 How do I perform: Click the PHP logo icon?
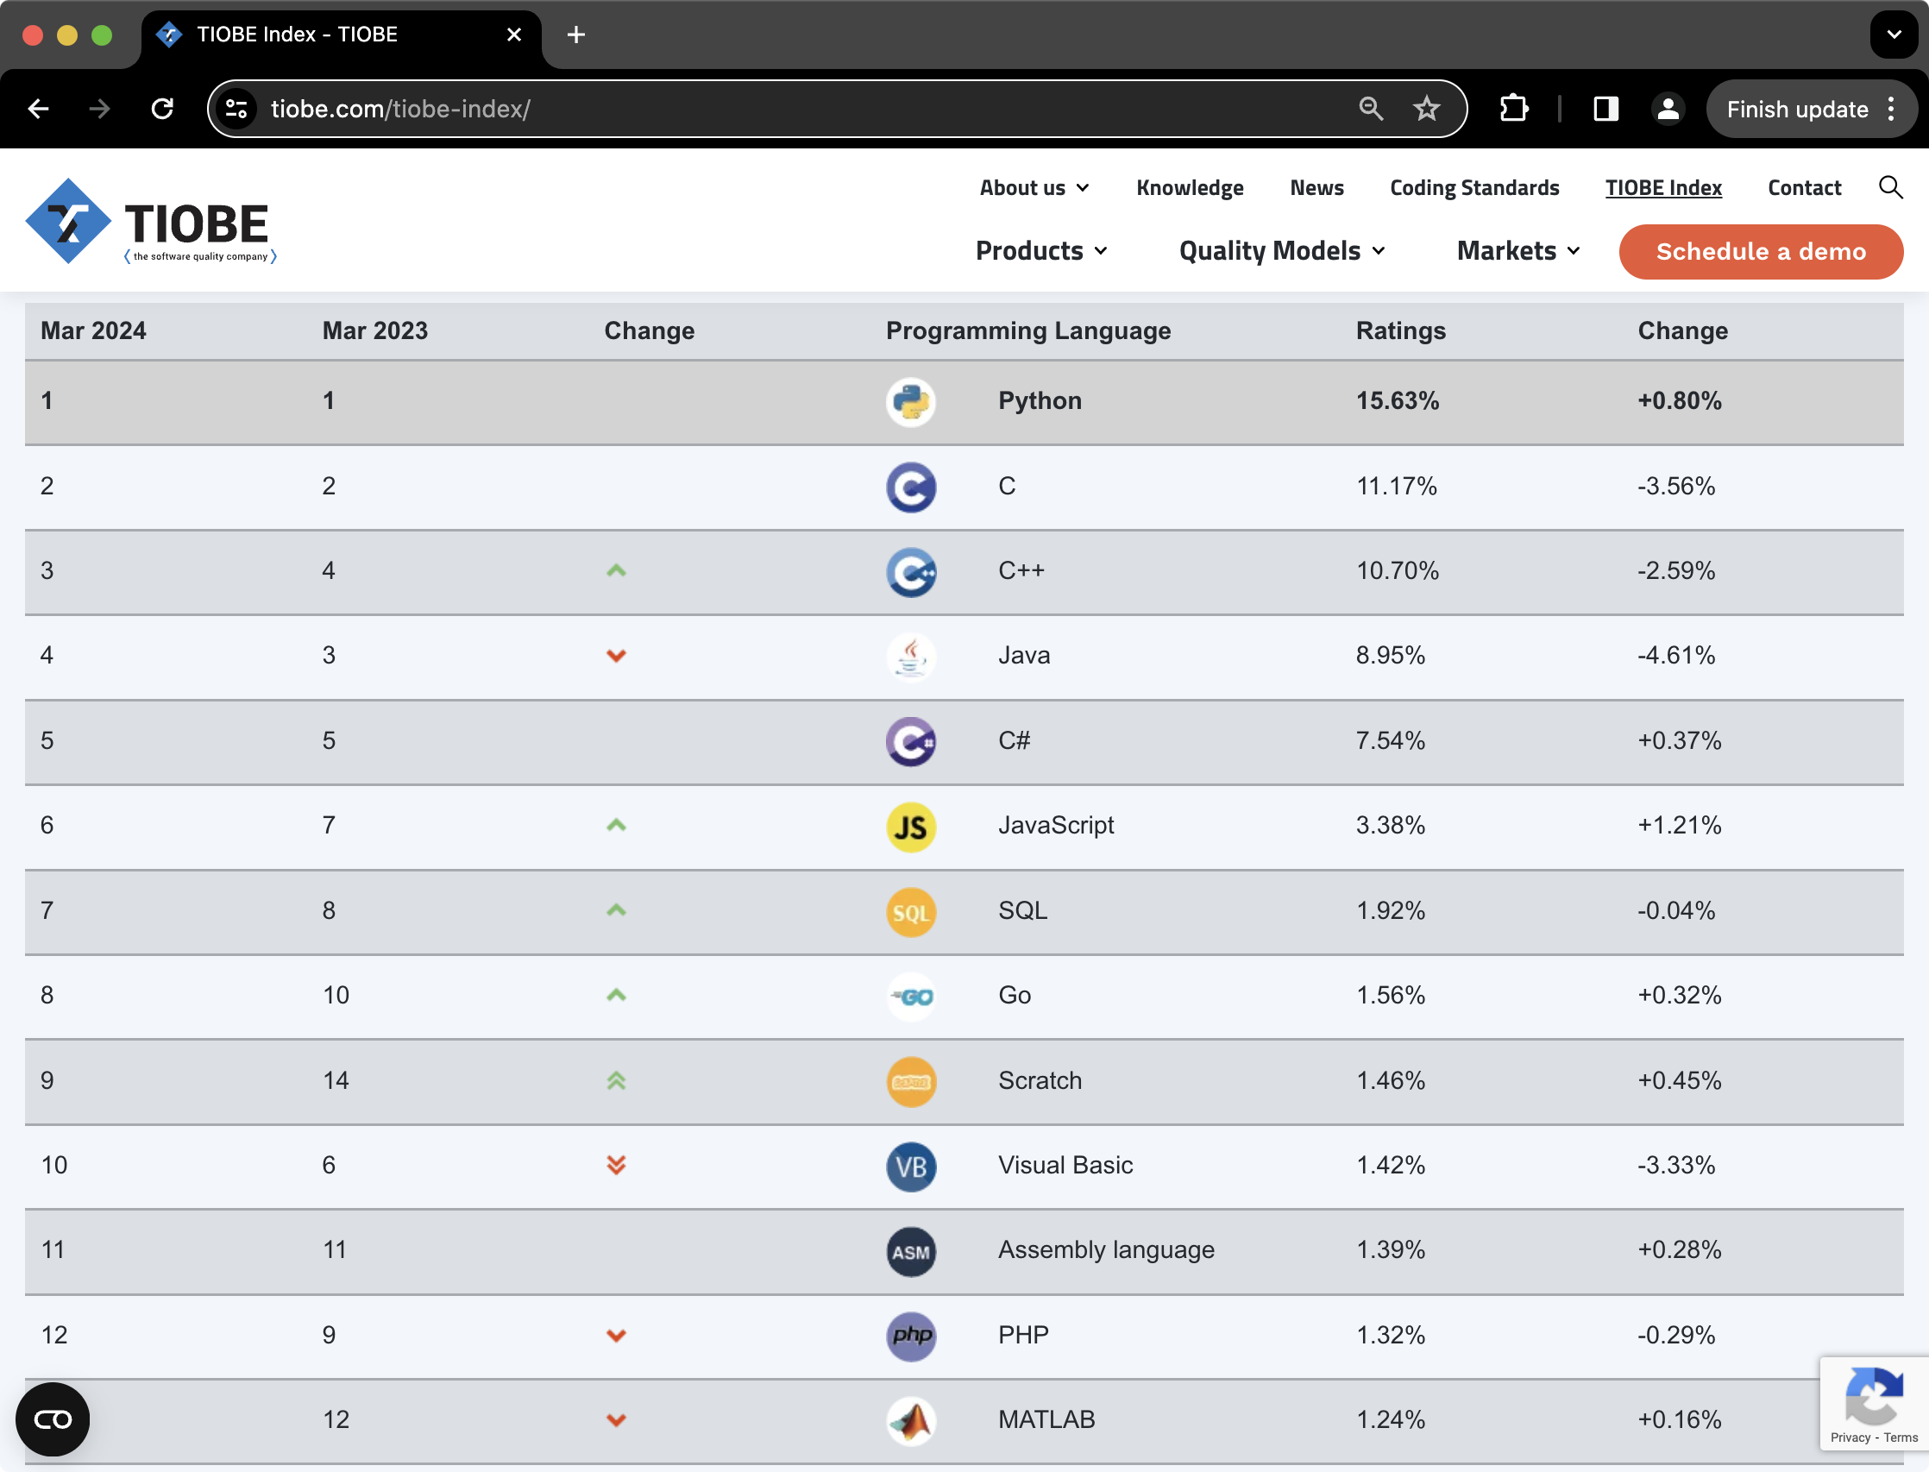tap(911, 1337)
